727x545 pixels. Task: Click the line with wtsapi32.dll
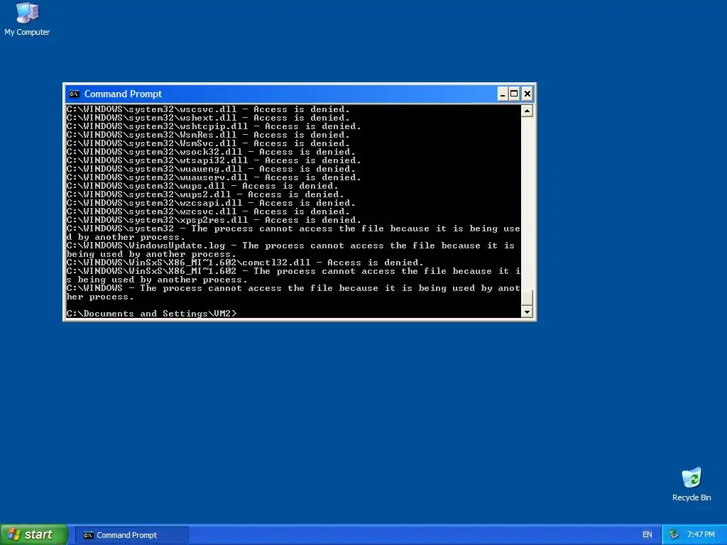(x=214, y=160)
